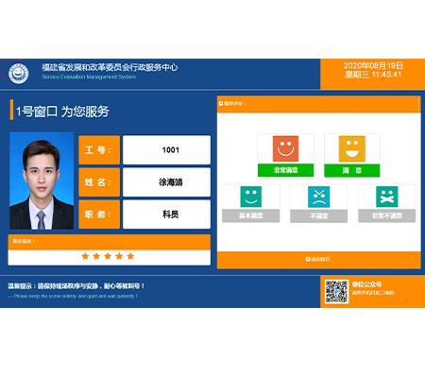Click the employee number field showing 1001
Screen dimensions: 425x378
coord(166,150)
